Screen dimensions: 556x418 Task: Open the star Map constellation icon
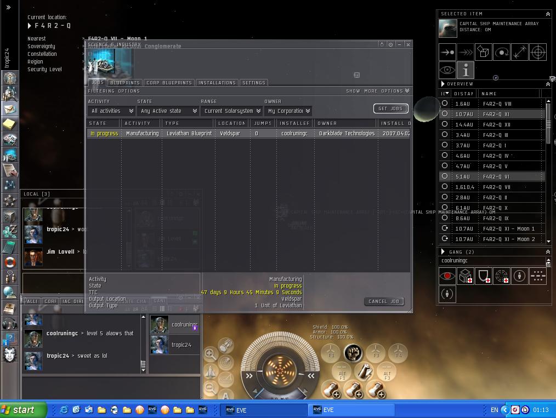click(x=9, y=185)
